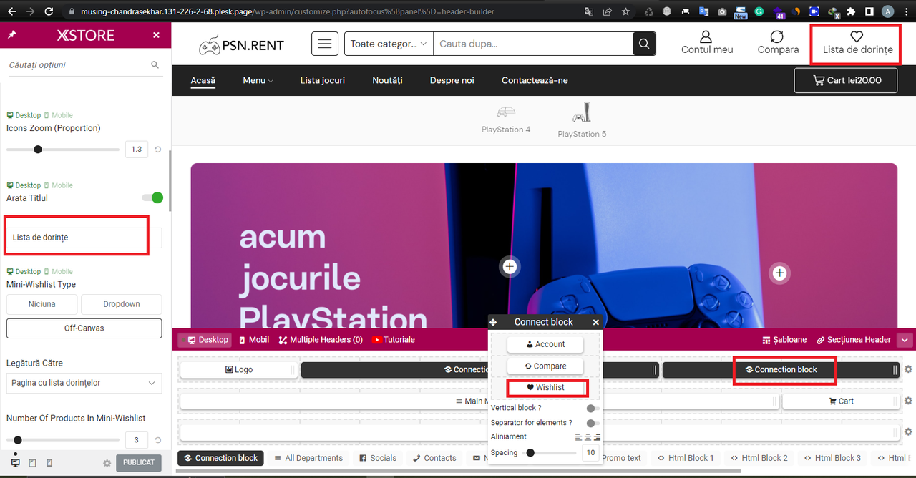
Task: Click the black search button in preview
Action: [x=644, y=44]
